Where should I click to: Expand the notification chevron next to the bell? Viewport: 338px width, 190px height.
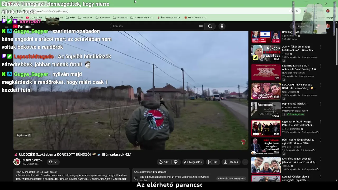tap(56, 162)
